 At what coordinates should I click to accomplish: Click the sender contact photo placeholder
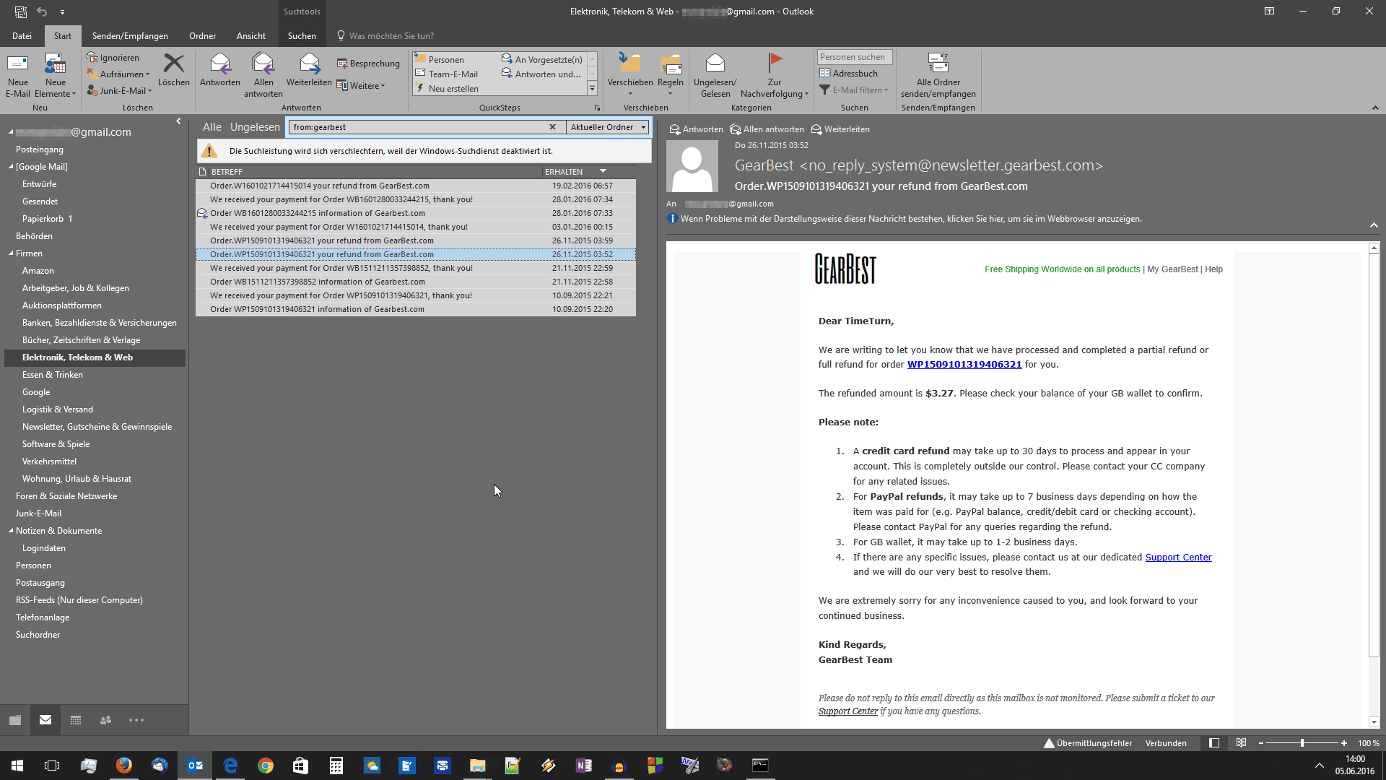(692, 166)
